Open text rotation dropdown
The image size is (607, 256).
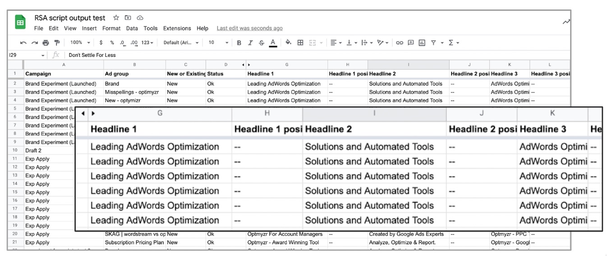click(x=383, y=43)
